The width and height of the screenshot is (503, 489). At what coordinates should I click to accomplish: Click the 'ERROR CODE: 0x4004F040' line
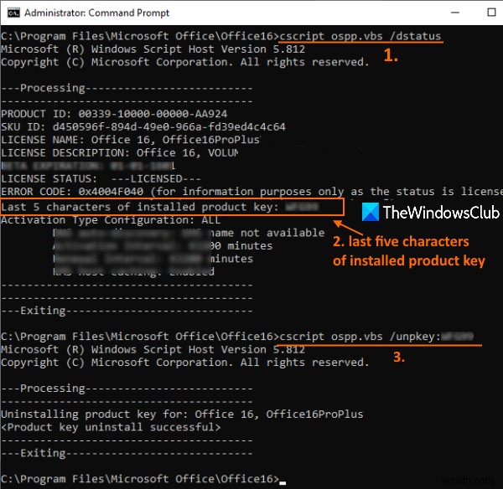pos(251,192)
